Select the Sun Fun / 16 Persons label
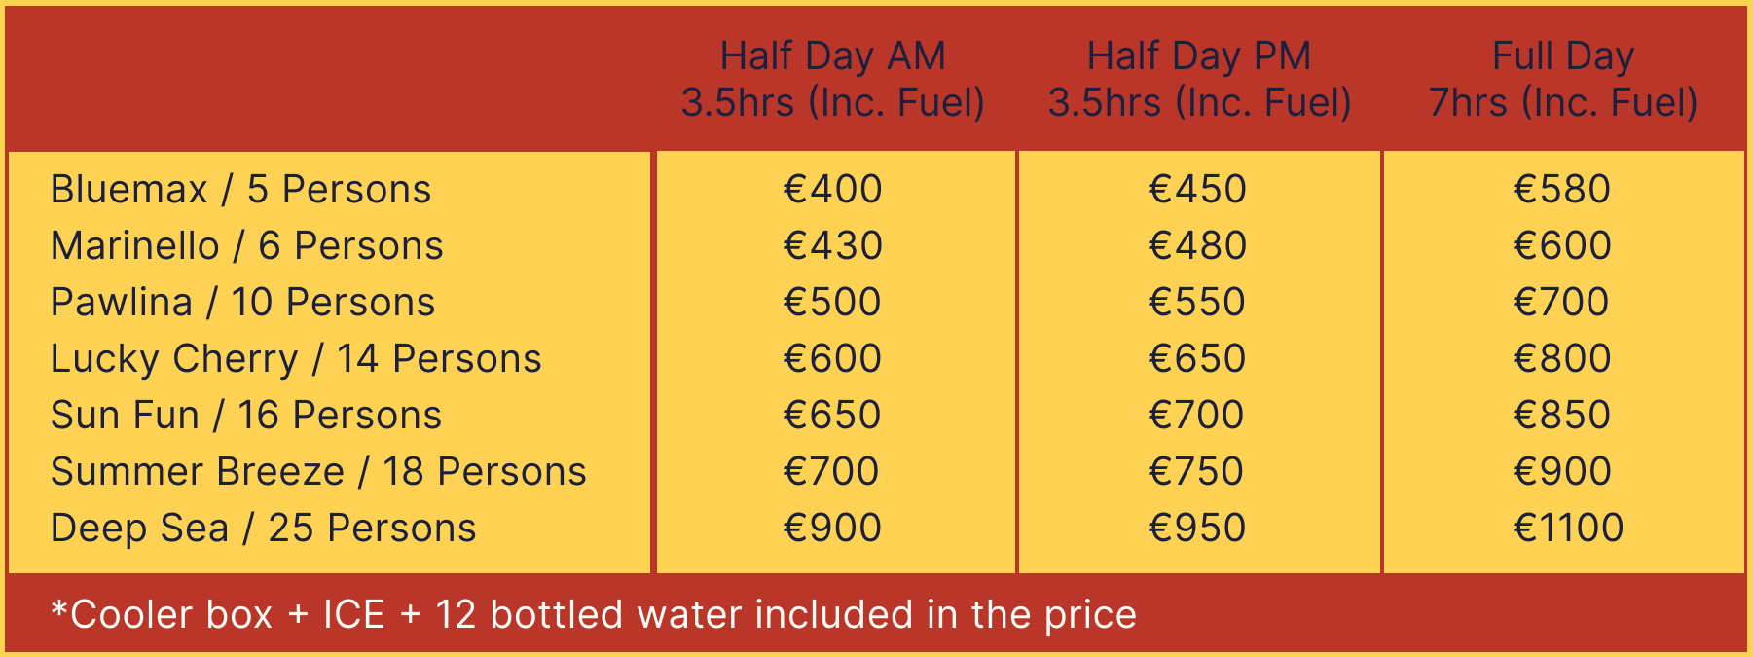The width and height of the screenshot is (1753, 657). click(x=246, y=415)
